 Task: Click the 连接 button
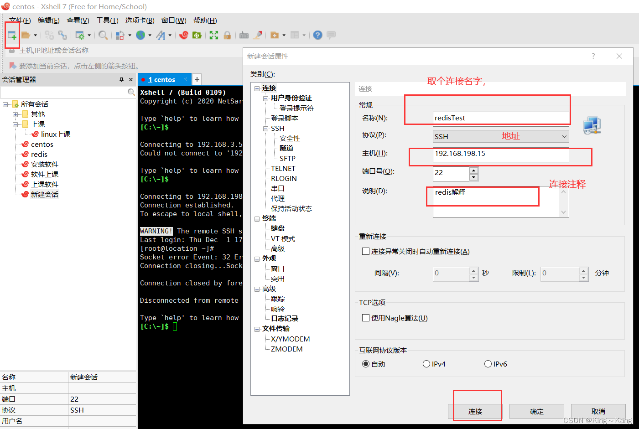pyautogui.click(x=475, y=411)
